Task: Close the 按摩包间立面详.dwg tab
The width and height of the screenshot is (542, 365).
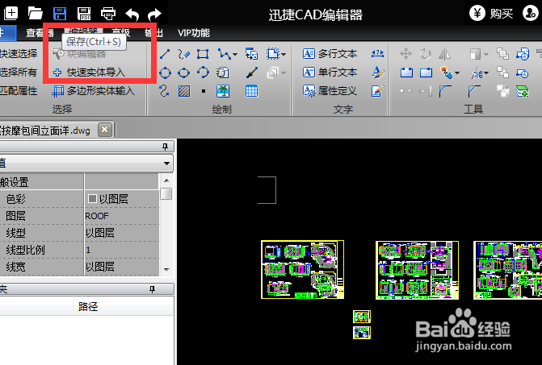Action: coord(105,130)
